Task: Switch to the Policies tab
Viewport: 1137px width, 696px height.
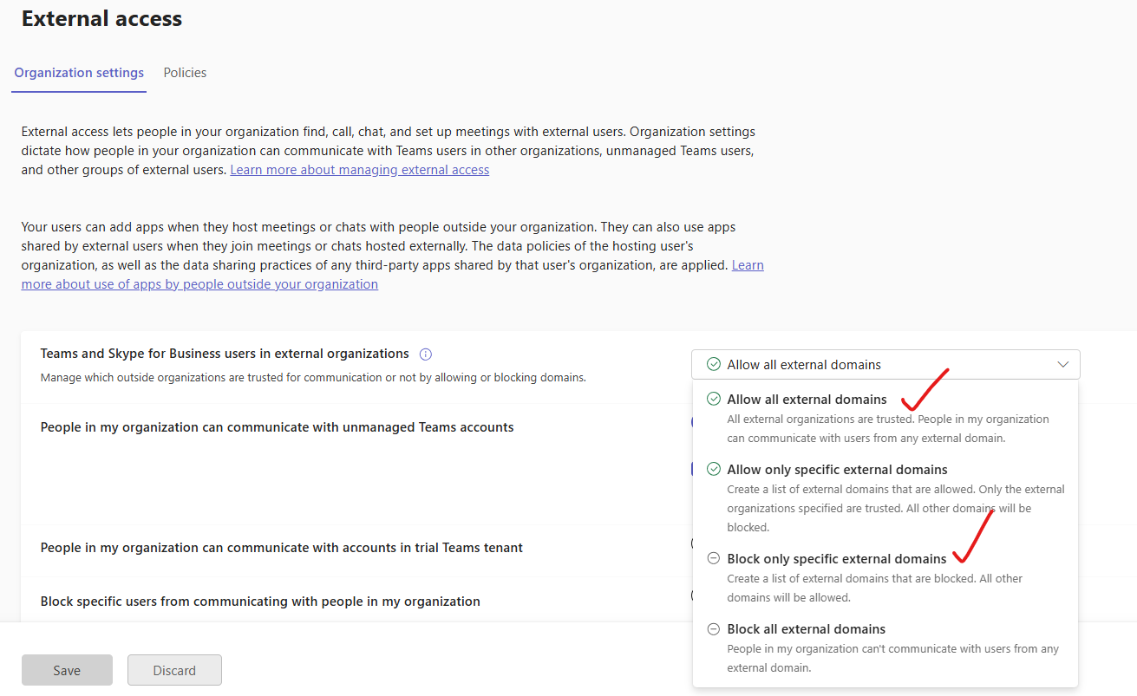Action: click(x=185, y=73)
